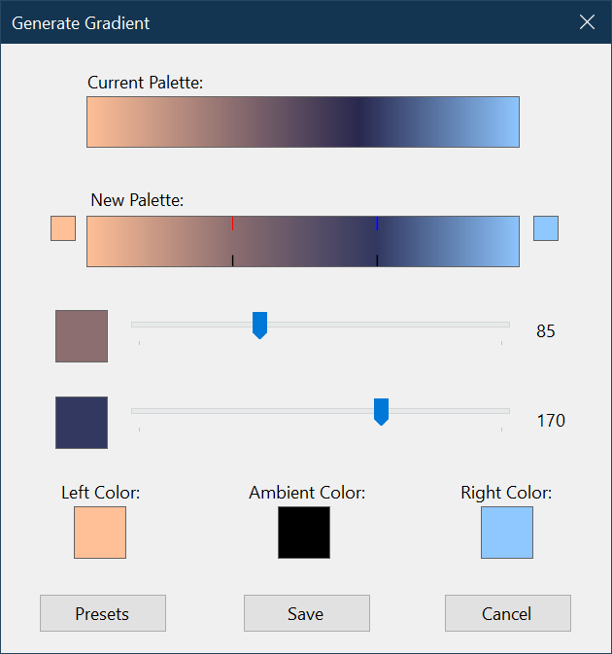612x654 pixels.
Task: Open the Right Color swatch picker
Action: click(x=507, y=533)
